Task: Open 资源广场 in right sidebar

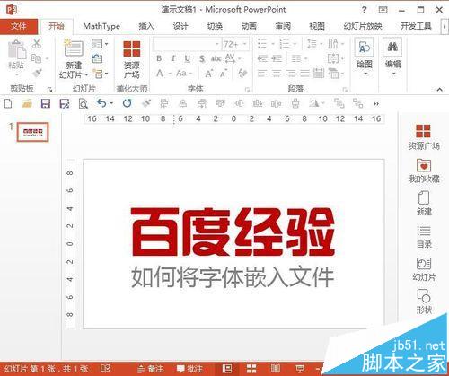Action: 424,136
